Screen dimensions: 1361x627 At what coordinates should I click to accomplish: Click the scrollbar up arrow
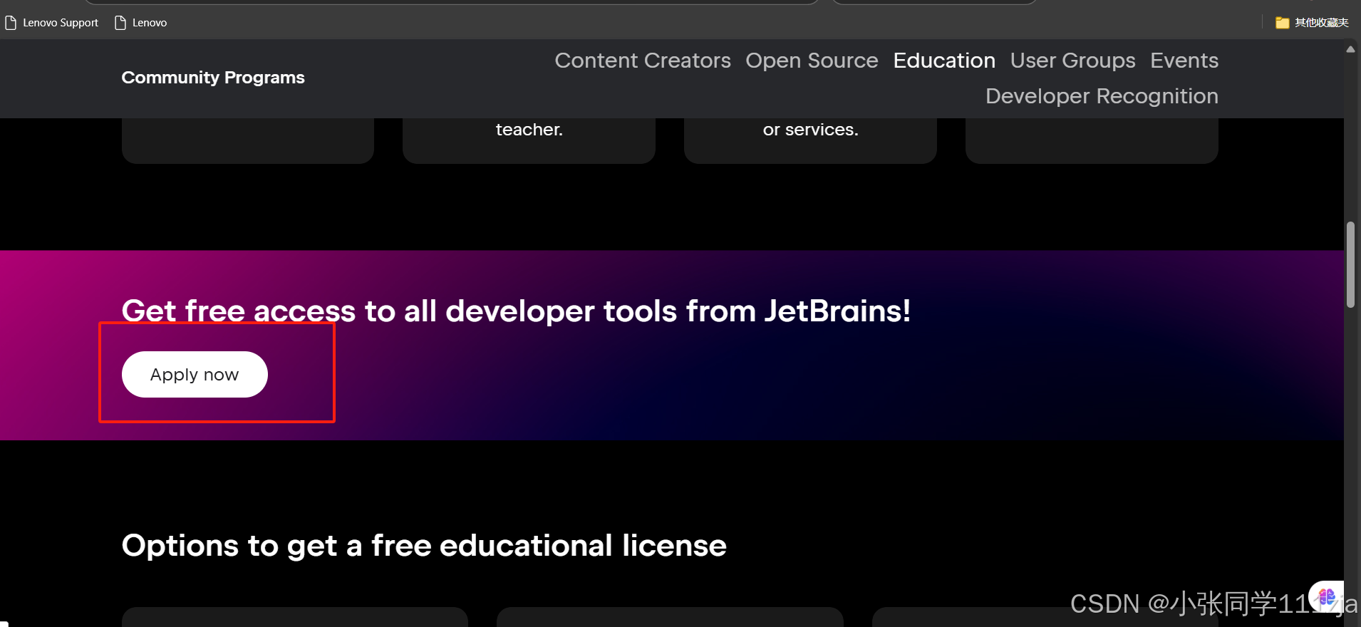(x=1350, y=49)
